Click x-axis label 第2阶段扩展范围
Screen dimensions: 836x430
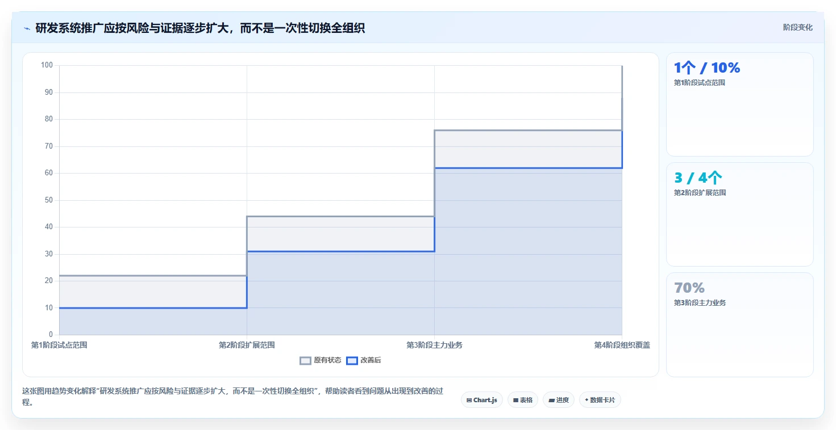[x=247, y=345]
